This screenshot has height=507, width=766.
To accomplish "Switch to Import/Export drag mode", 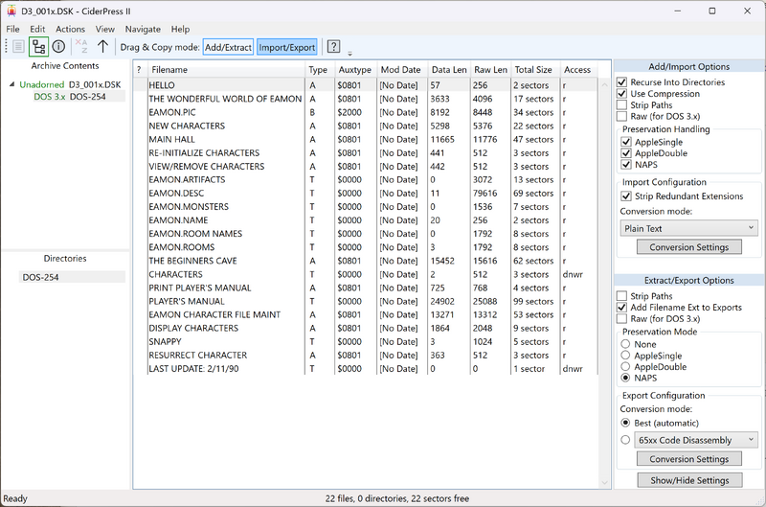I will [x=286, y=47].
